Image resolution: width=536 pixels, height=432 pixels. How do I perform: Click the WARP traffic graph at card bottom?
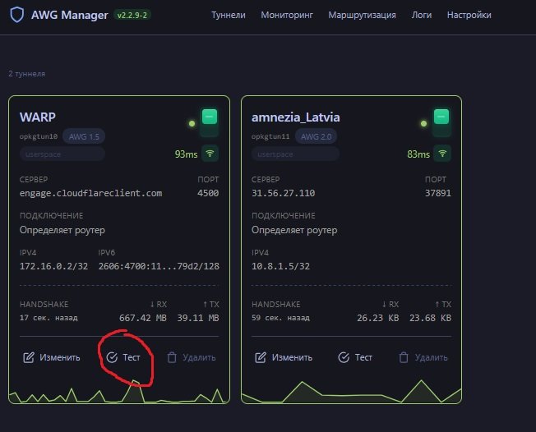115,394
